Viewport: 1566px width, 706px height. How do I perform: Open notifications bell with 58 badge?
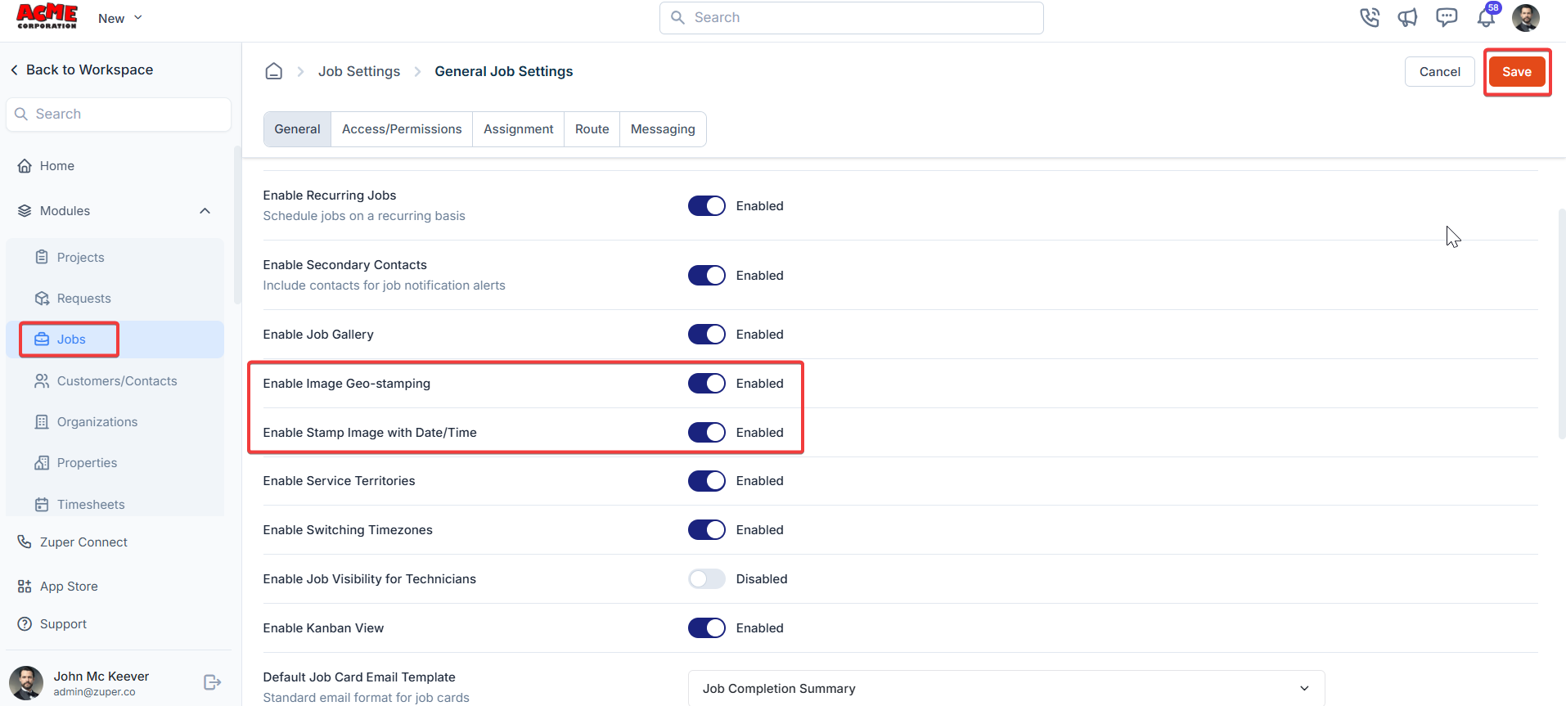coord(1487,16)
